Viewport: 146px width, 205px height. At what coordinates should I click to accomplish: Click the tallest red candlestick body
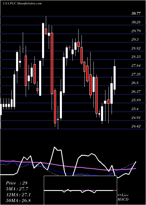52,64
